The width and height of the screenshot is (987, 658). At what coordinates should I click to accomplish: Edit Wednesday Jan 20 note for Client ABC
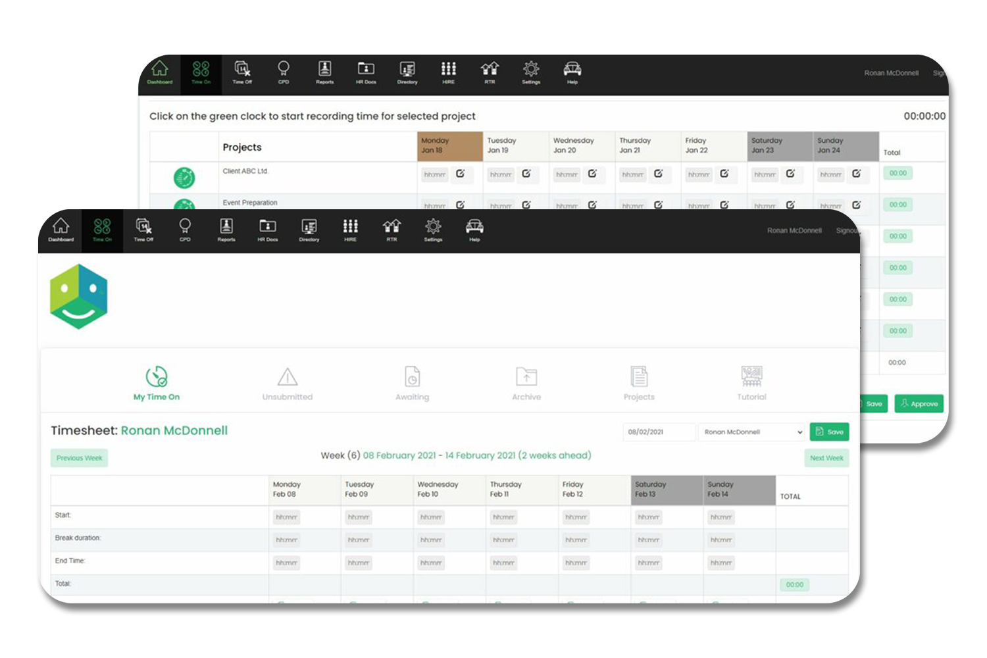click(x=592, y=174)
